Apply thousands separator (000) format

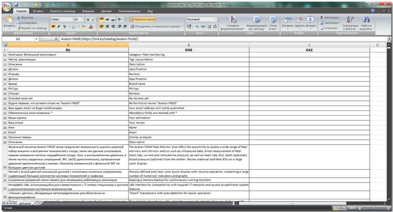coord(203,26)
